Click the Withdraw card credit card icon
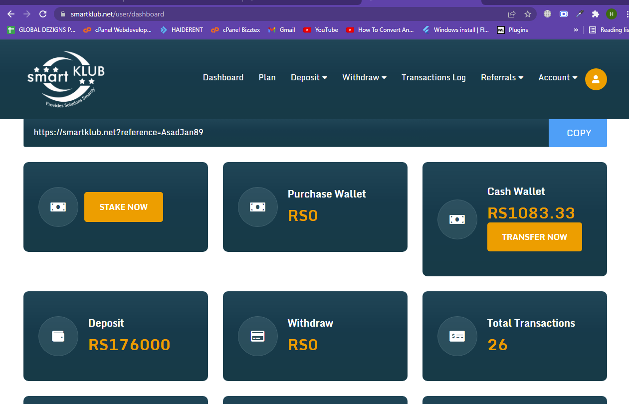 (x=258, y=336)
